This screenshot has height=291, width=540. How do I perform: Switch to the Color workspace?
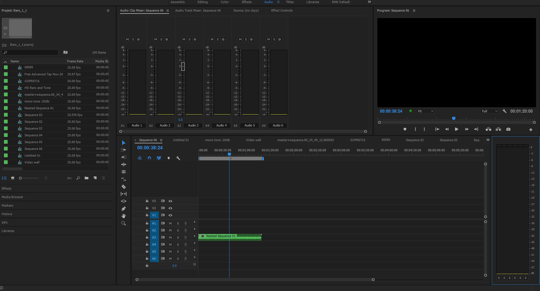(x=225, y=2)
